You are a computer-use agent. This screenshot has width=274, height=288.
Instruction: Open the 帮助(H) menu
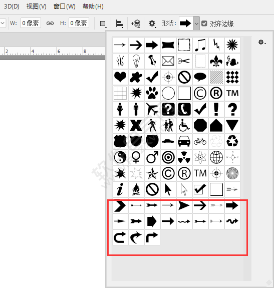coord(93,7)
